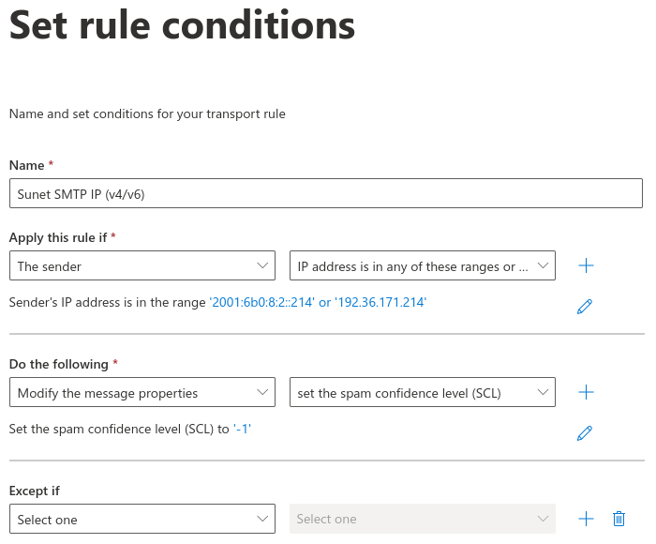
Task: Open the Except if 'Select one' dropdown
Action: tap(142, 519)
